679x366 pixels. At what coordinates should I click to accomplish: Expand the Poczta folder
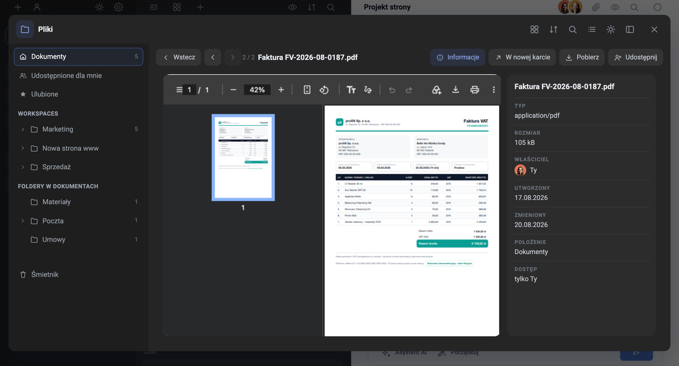22,221
